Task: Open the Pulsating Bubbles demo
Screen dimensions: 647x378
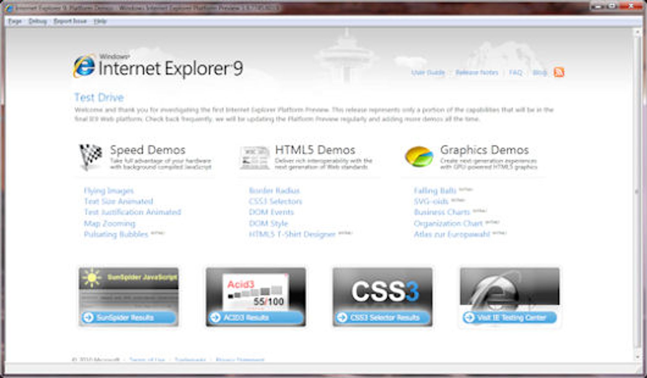Action: pyautogui.click(x=116, y=234)
